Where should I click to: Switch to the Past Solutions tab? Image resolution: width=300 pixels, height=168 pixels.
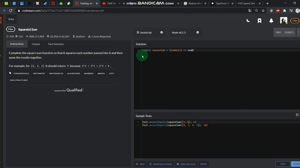coord(56,44)
